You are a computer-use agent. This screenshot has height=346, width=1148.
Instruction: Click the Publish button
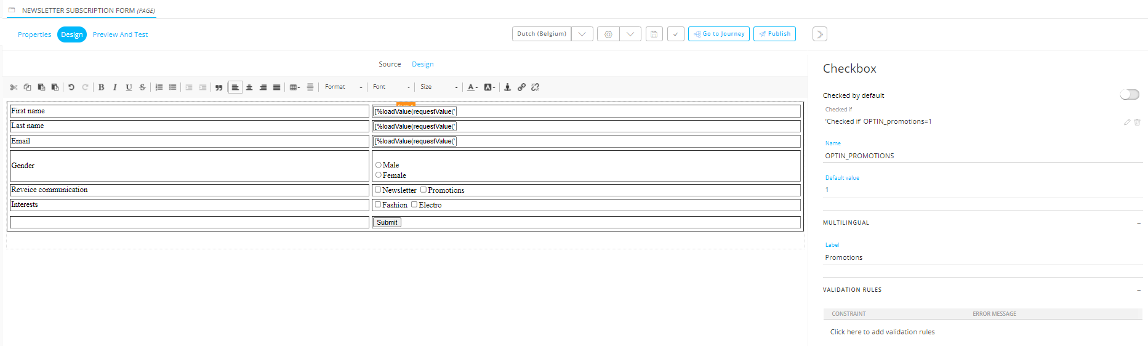(774, 34)
